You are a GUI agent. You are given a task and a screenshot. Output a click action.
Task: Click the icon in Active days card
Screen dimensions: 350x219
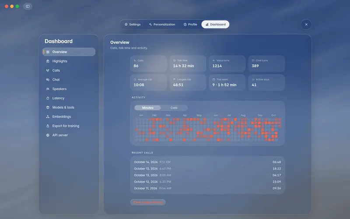point(253,80)
